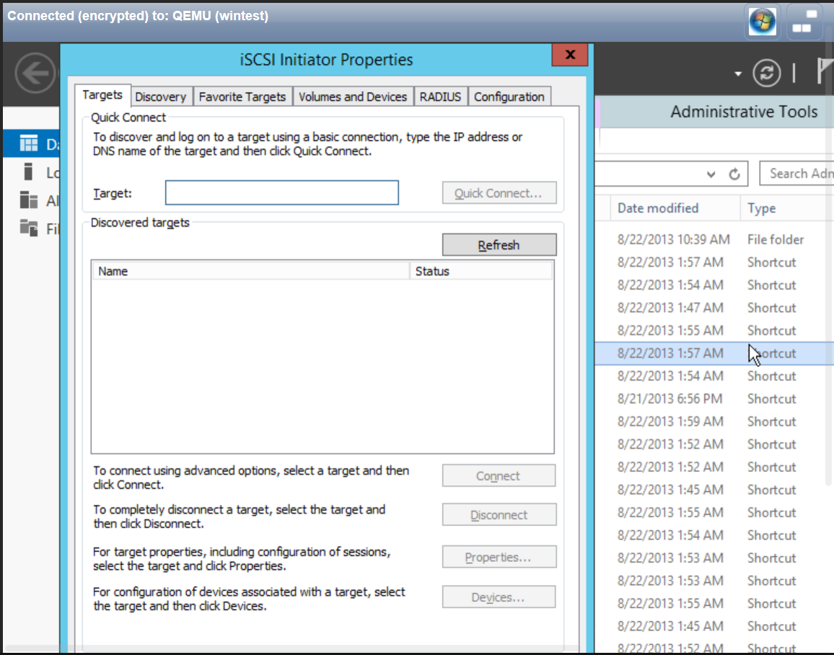Switch to the Discovery tab
The image size is (834, 655).
tap(161, 97)
